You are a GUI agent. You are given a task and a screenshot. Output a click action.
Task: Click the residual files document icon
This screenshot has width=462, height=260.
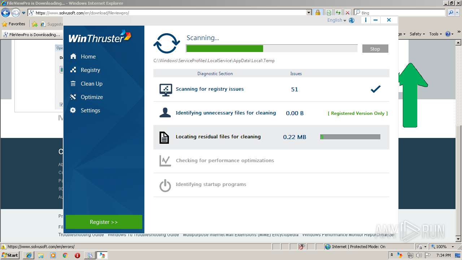click(x=164, y=137)
